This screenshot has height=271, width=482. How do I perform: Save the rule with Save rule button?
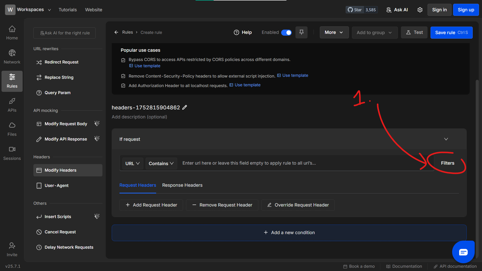coord(451,32)
